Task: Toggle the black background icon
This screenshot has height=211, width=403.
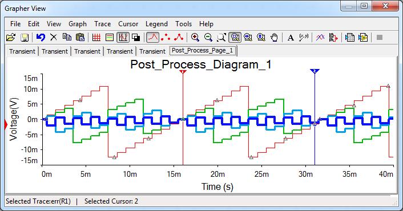Action: point(136,38)
